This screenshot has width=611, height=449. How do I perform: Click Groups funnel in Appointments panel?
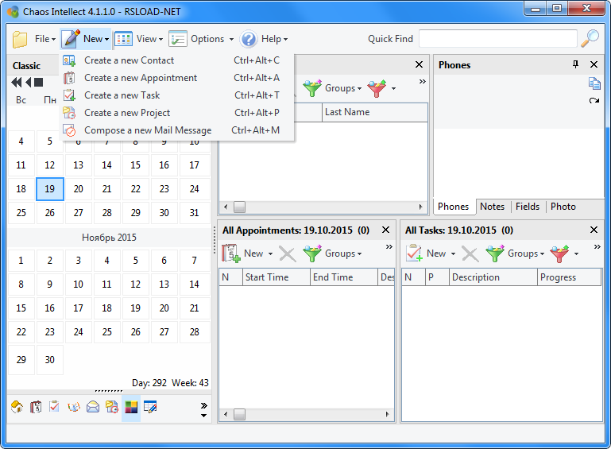tap(312, 254)
